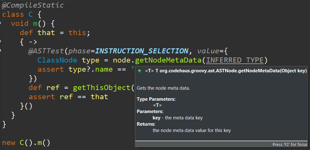Click the getThisObject method call
Image resolution: width=310 pixels, height=150 pixels.
pos(101,87)
